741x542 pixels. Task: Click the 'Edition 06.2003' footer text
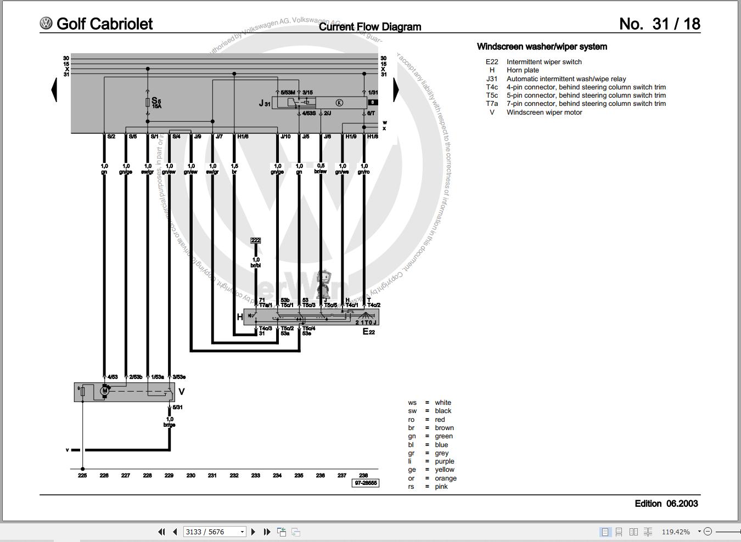[x=666, y=504]
